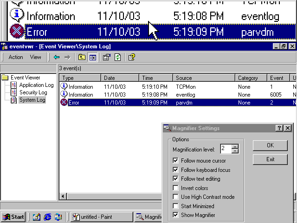Switch to untitled - Paint taskbar button
297x223 pixels.
[102, 217]
